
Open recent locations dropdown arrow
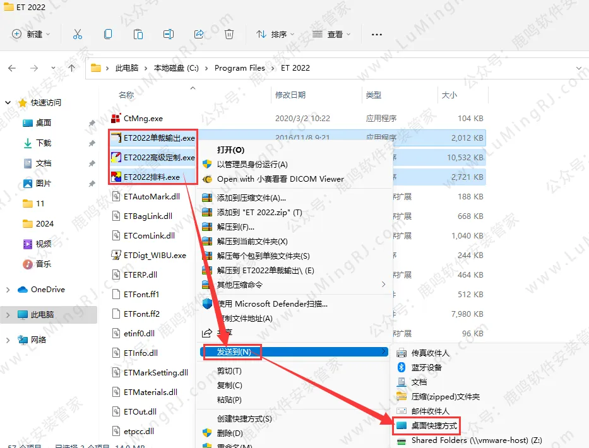53,68
